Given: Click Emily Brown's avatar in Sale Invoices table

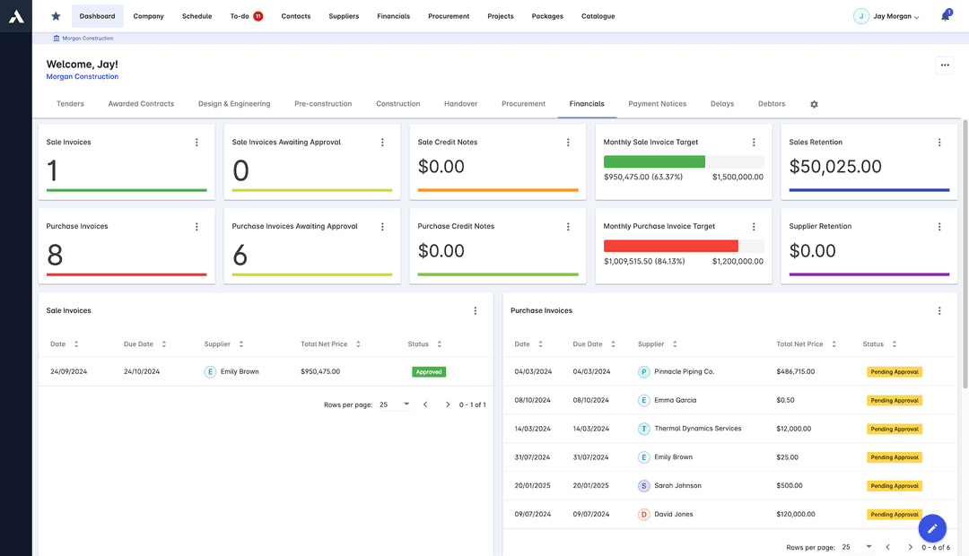Looking at the screenshot, I should [209, 370].
